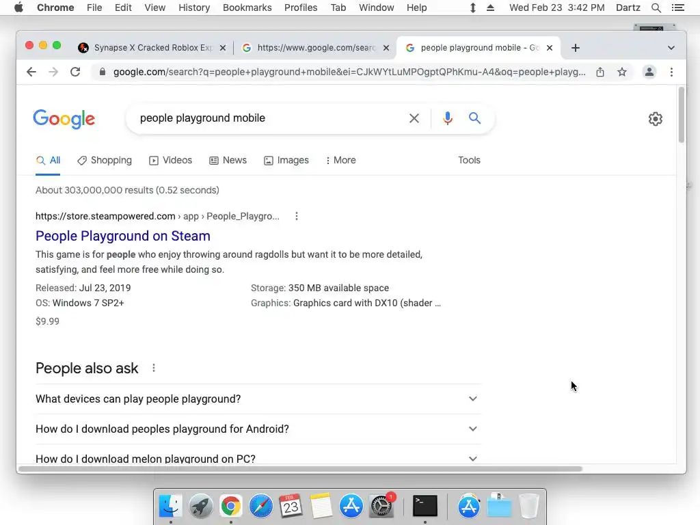
Task: Select the All results tab
Action: (x=48, y=160)
